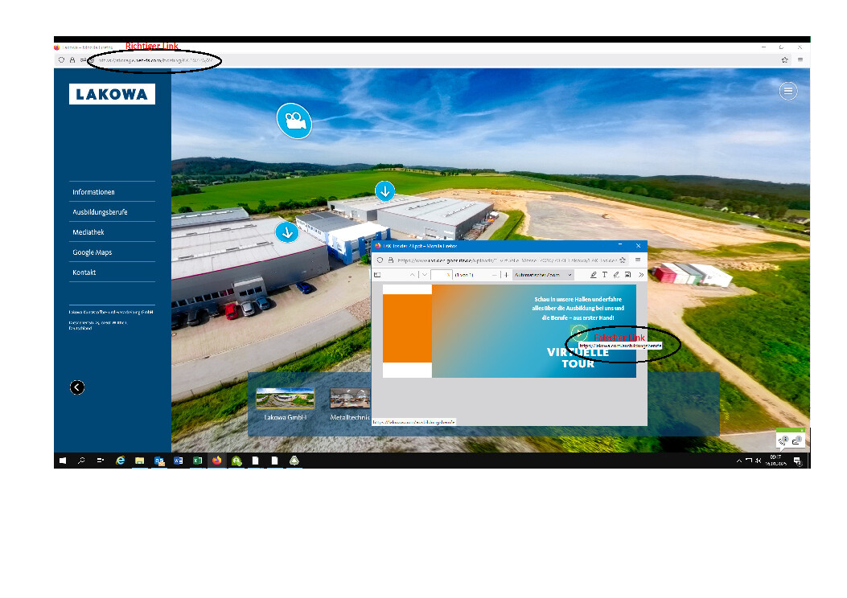Bookmark the PDF with the popup window's star icon
The image size is (847, 598).
(x=623, y=260)
